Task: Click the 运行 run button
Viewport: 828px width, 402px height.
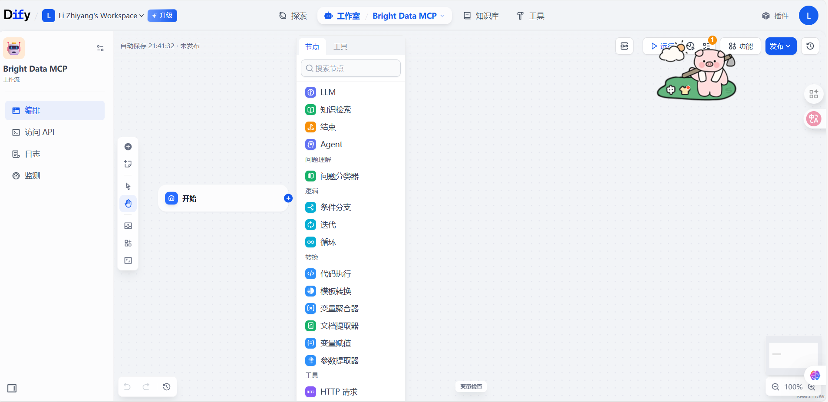Action: [x=662, y=46]
